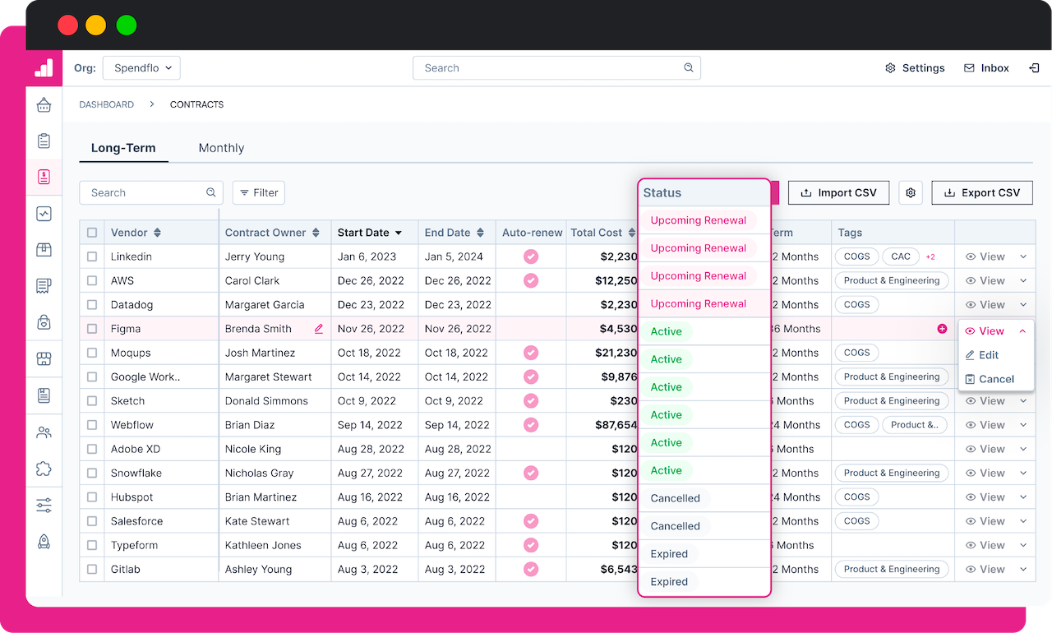Expand the Gitlab row action chevron
Viewport: 1052px width, 633px height.
point(1023,569)
